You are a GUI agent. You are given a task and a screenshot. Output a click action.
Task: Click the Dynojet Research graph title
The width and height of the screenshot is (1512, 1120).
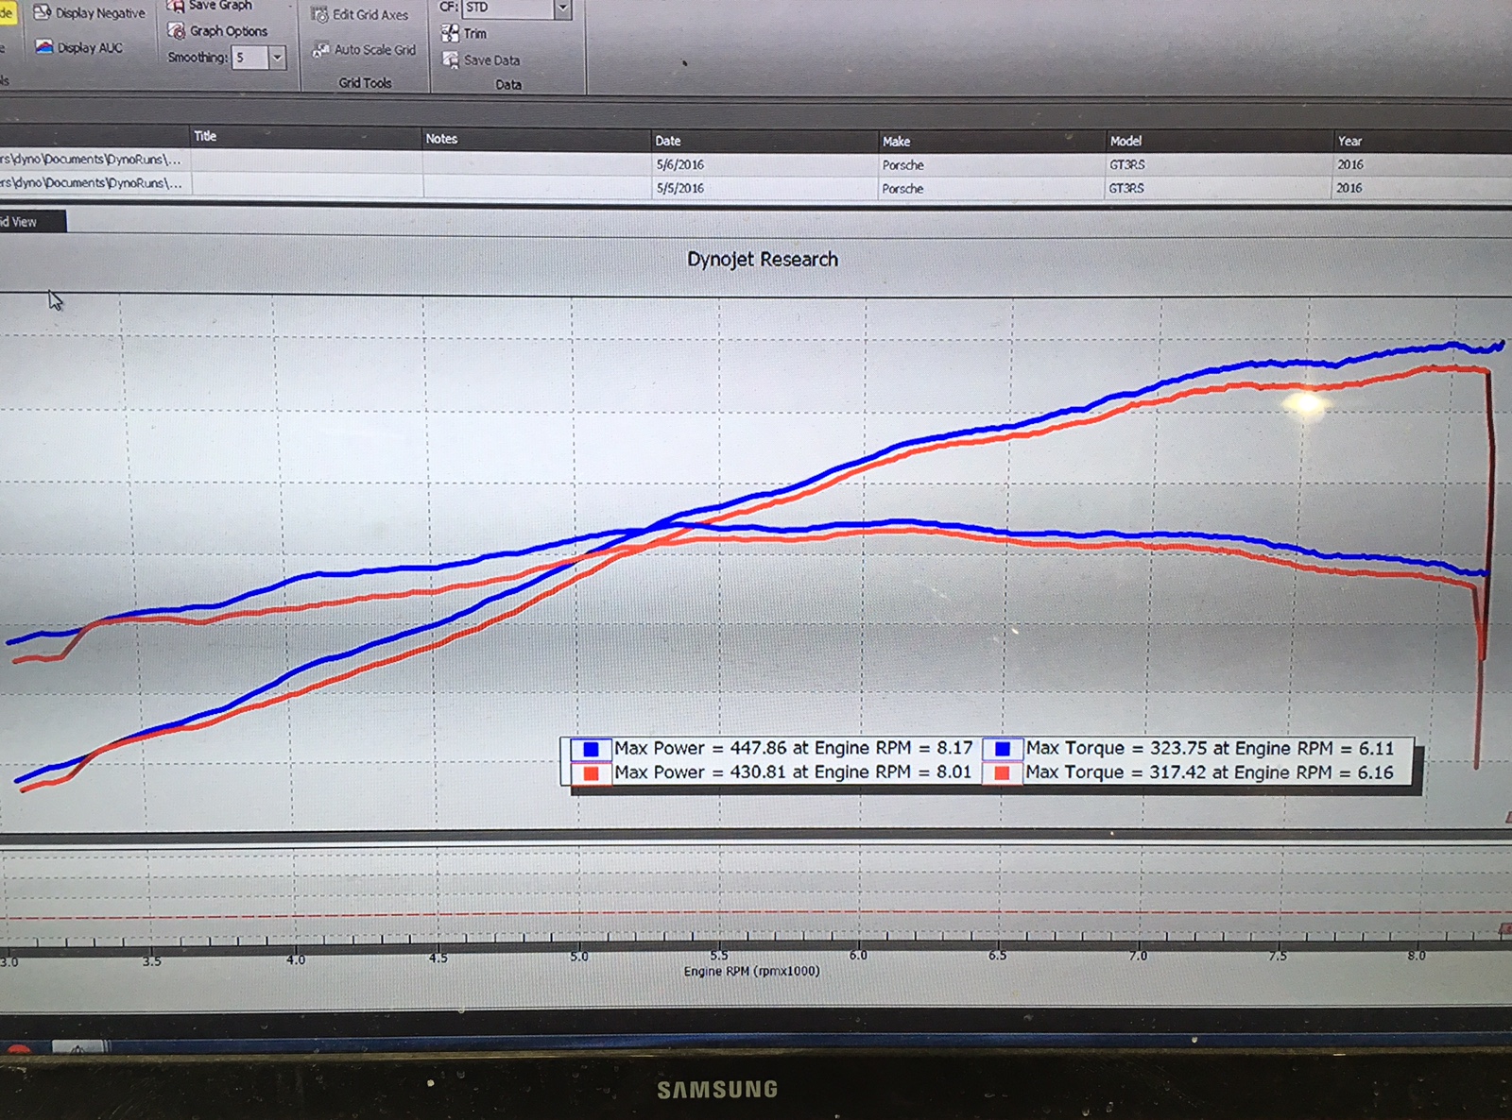(x=763, y=260)
